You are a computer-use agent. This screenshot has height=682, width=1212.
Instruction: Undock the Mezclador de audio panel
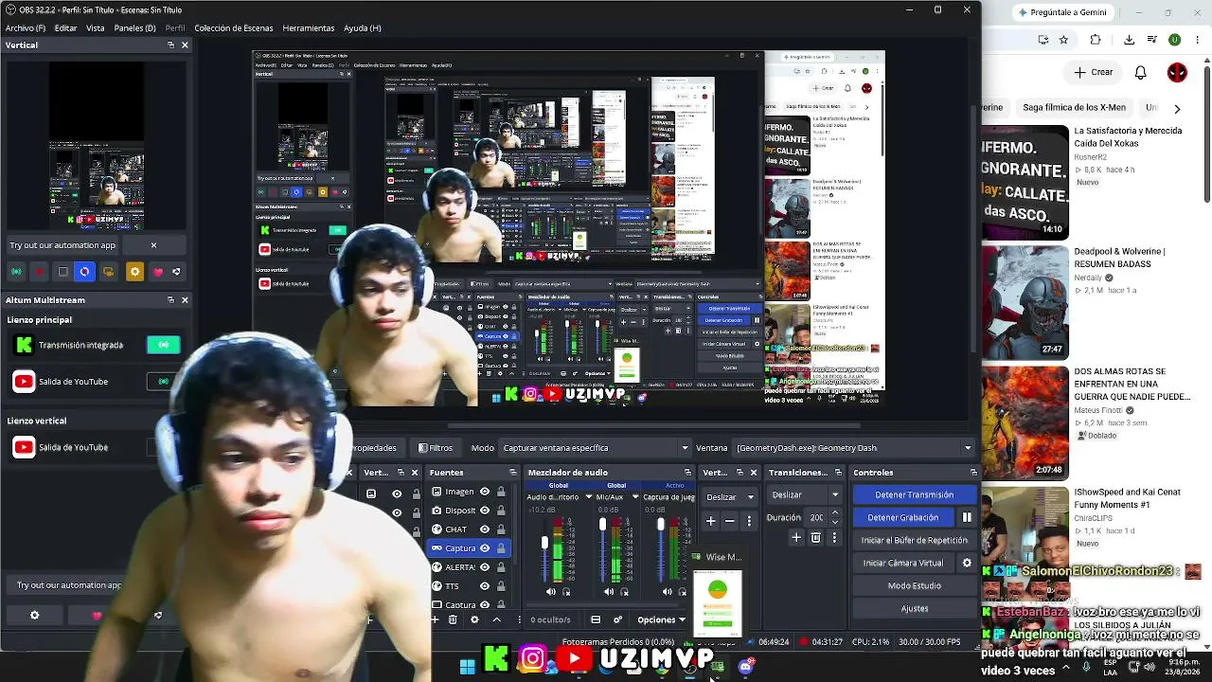pos(687,473)
